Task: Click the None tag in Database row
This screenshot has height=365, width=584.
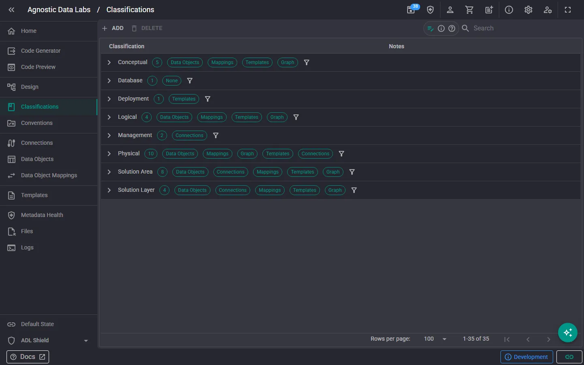Action: [172, 81]
